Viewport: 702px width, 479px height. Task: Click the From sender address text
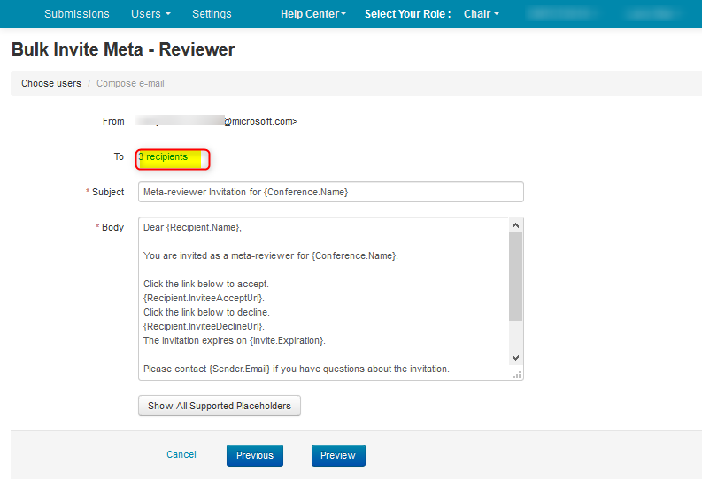(x=217, y=121)
